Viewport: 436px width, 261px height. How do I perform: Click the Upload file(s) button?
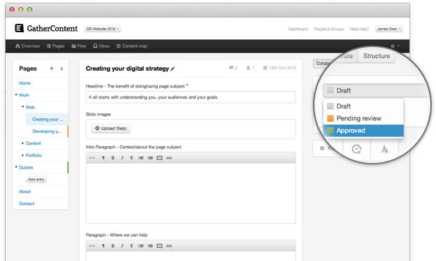110,129
